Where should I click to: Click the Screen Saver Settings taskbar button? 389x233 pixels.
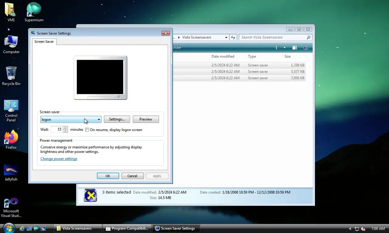click(176, 228)
